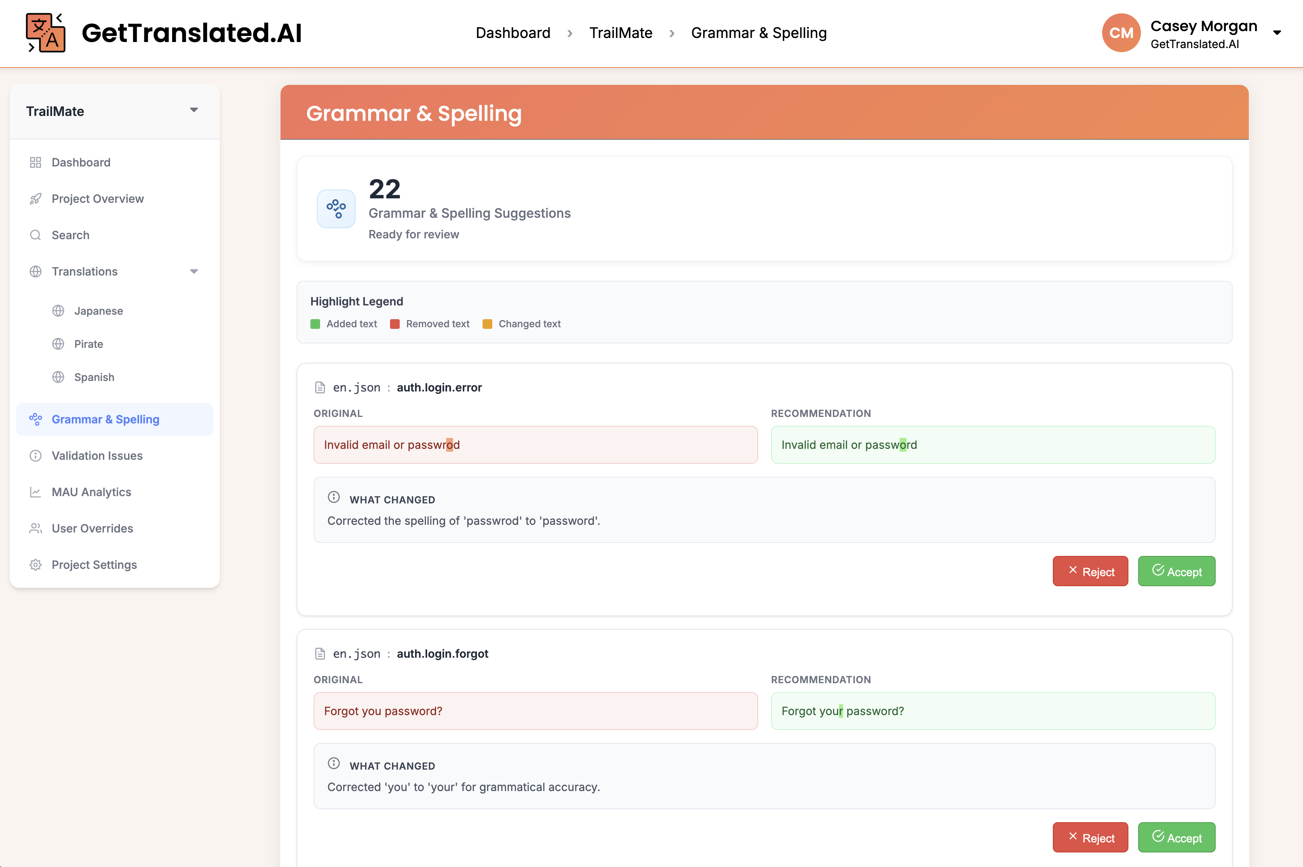The width and height of the screenshot is (1303, 867).
Task: Click the green Added text legend swatch
Action: tap(315, 324)
